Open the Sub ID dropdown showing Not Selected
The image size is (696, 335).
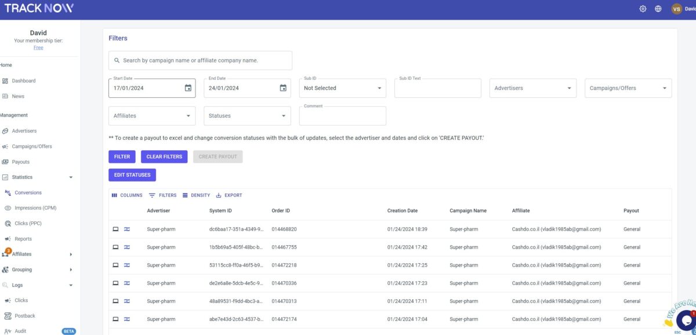click(342, 88)
